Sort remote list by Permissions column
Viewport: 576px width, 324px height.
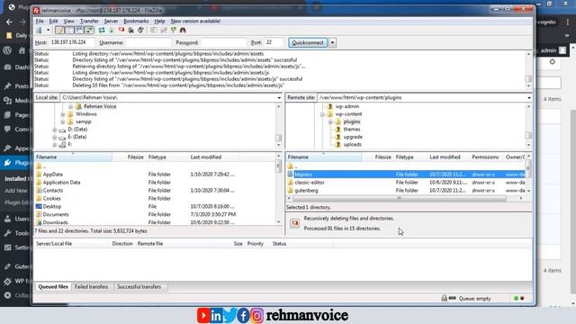485,157
